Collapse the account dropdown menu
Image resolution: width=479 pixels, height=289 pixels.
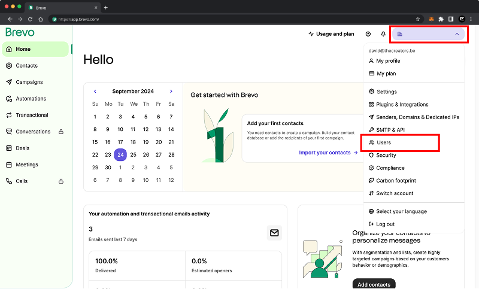tap(428, 34)
